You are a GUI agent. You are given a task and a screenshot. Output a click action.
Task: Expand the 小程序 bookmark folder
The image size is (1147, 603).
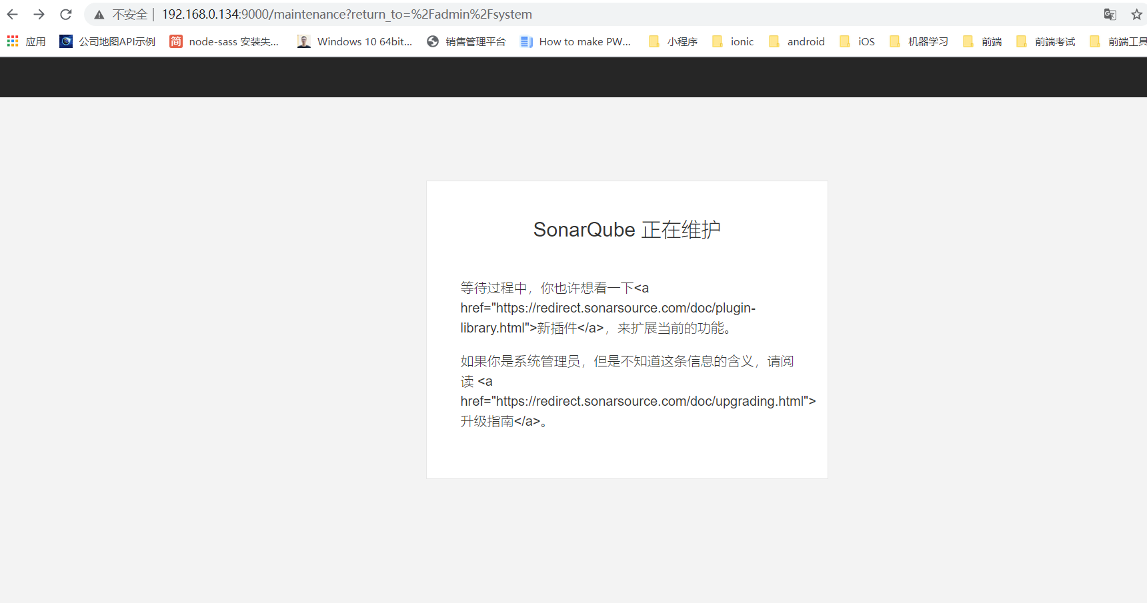pyautogui.click(x=673, y=41)
